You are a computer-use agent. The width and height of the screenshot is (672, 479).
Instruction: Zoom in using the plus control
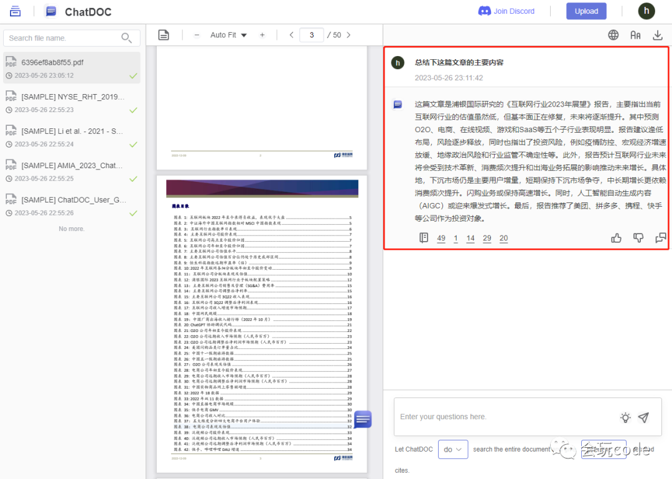pyautogui.click(x=261, y=35)
